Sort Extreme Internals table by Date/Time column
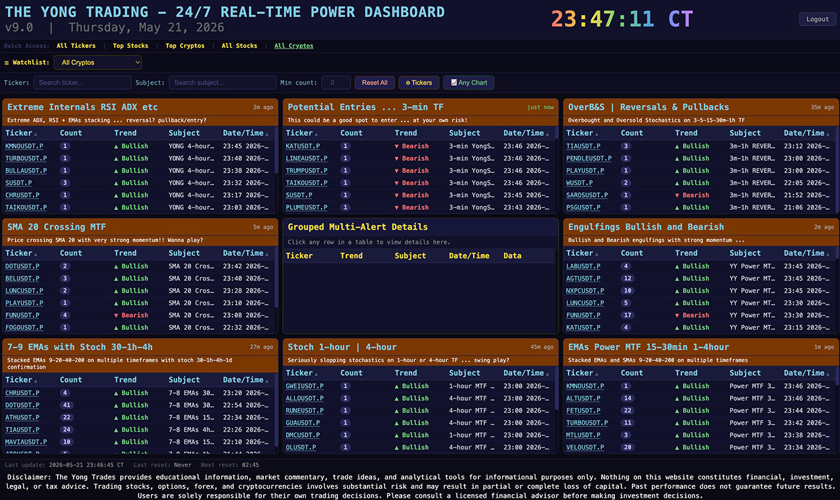Image resolution: width=840 pixels, height=500 pixels. 245,133
